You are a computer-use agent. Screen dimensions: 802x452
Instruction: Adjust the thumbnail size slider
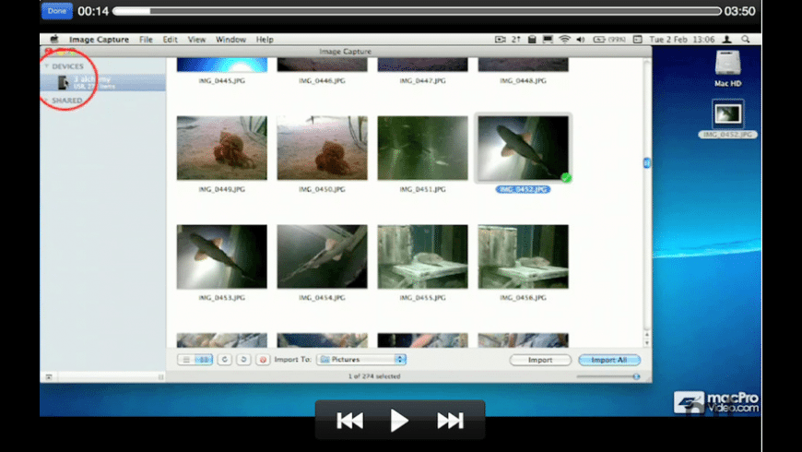607,376
